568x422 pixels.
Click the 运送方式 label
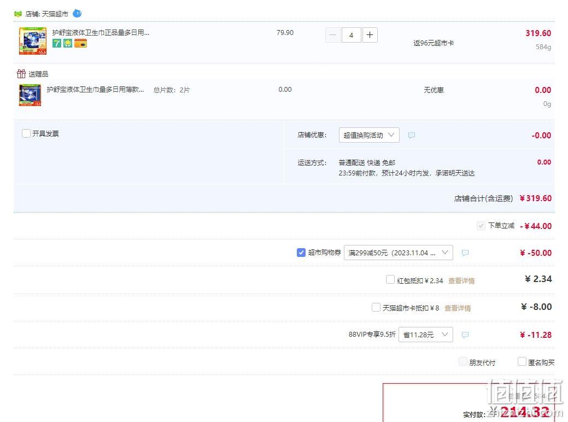tap(312, 163)
